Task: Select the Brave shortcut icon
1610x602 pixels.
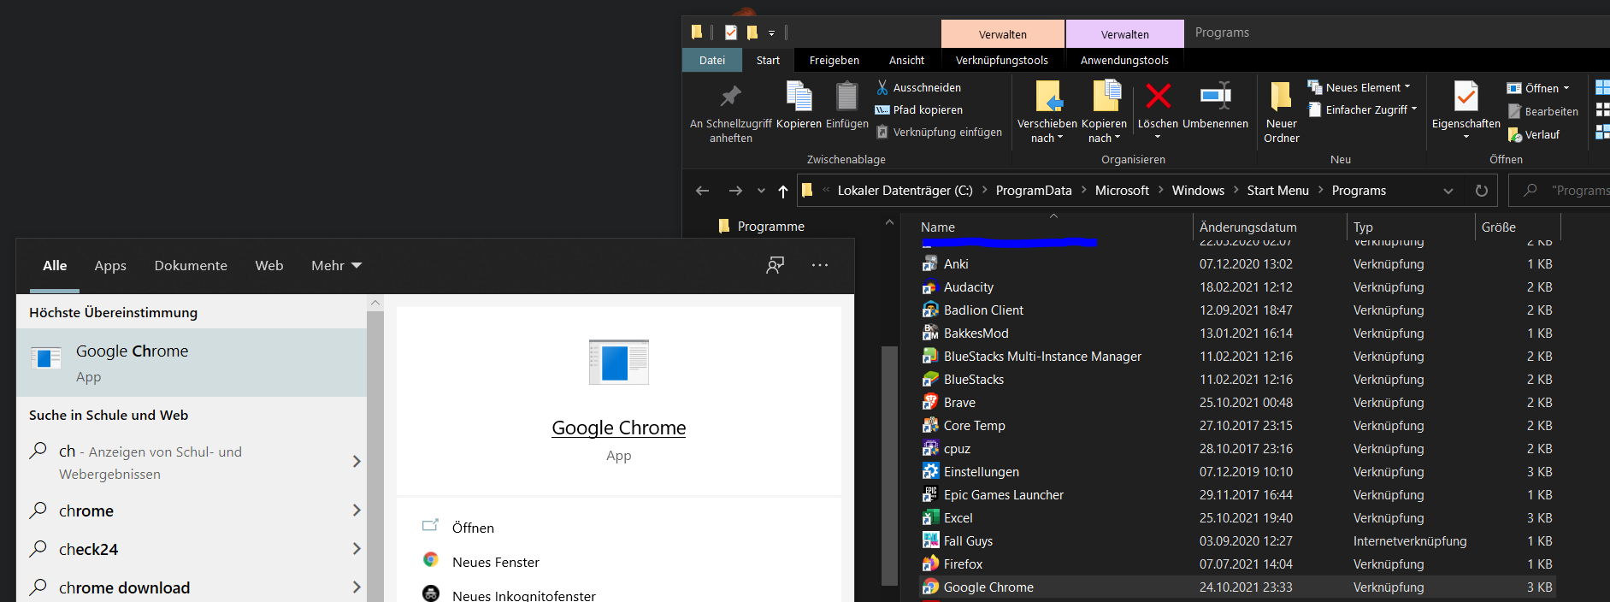Action: tap(930, 402)
